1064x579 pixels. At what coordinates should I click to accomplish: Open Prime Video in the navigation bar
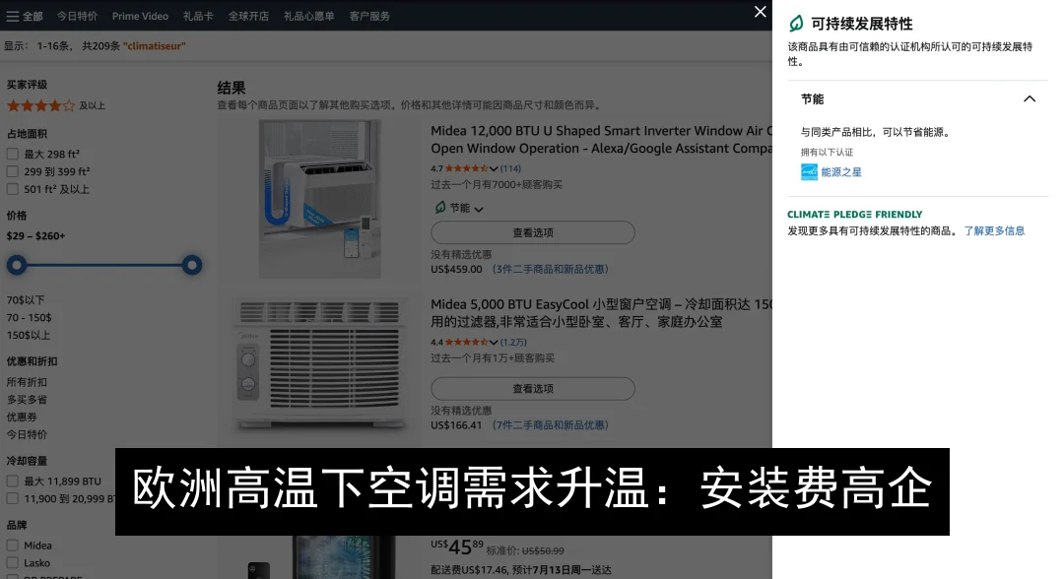[140, 16]
